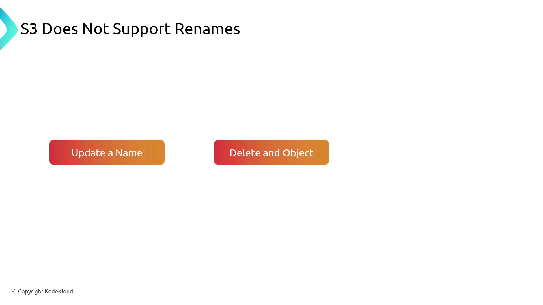The width and height of the screenshot is (543, 305).
Task: Select the word Support in the title
Action: click(x=142, y=29)
